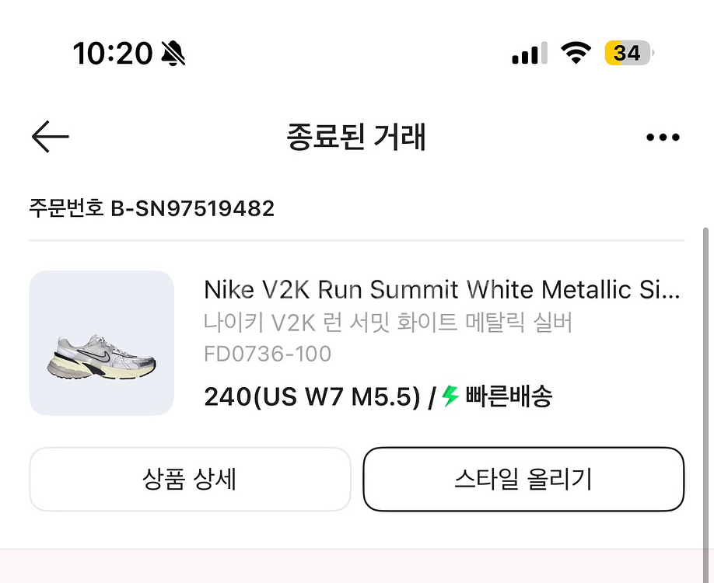
Task: Tap the cellular signal bars icon
Action: point(529,54)
